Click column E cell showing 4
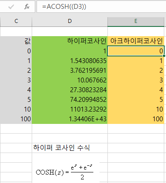This screenshot has height=183, width=166. click(x=136, y=90)
